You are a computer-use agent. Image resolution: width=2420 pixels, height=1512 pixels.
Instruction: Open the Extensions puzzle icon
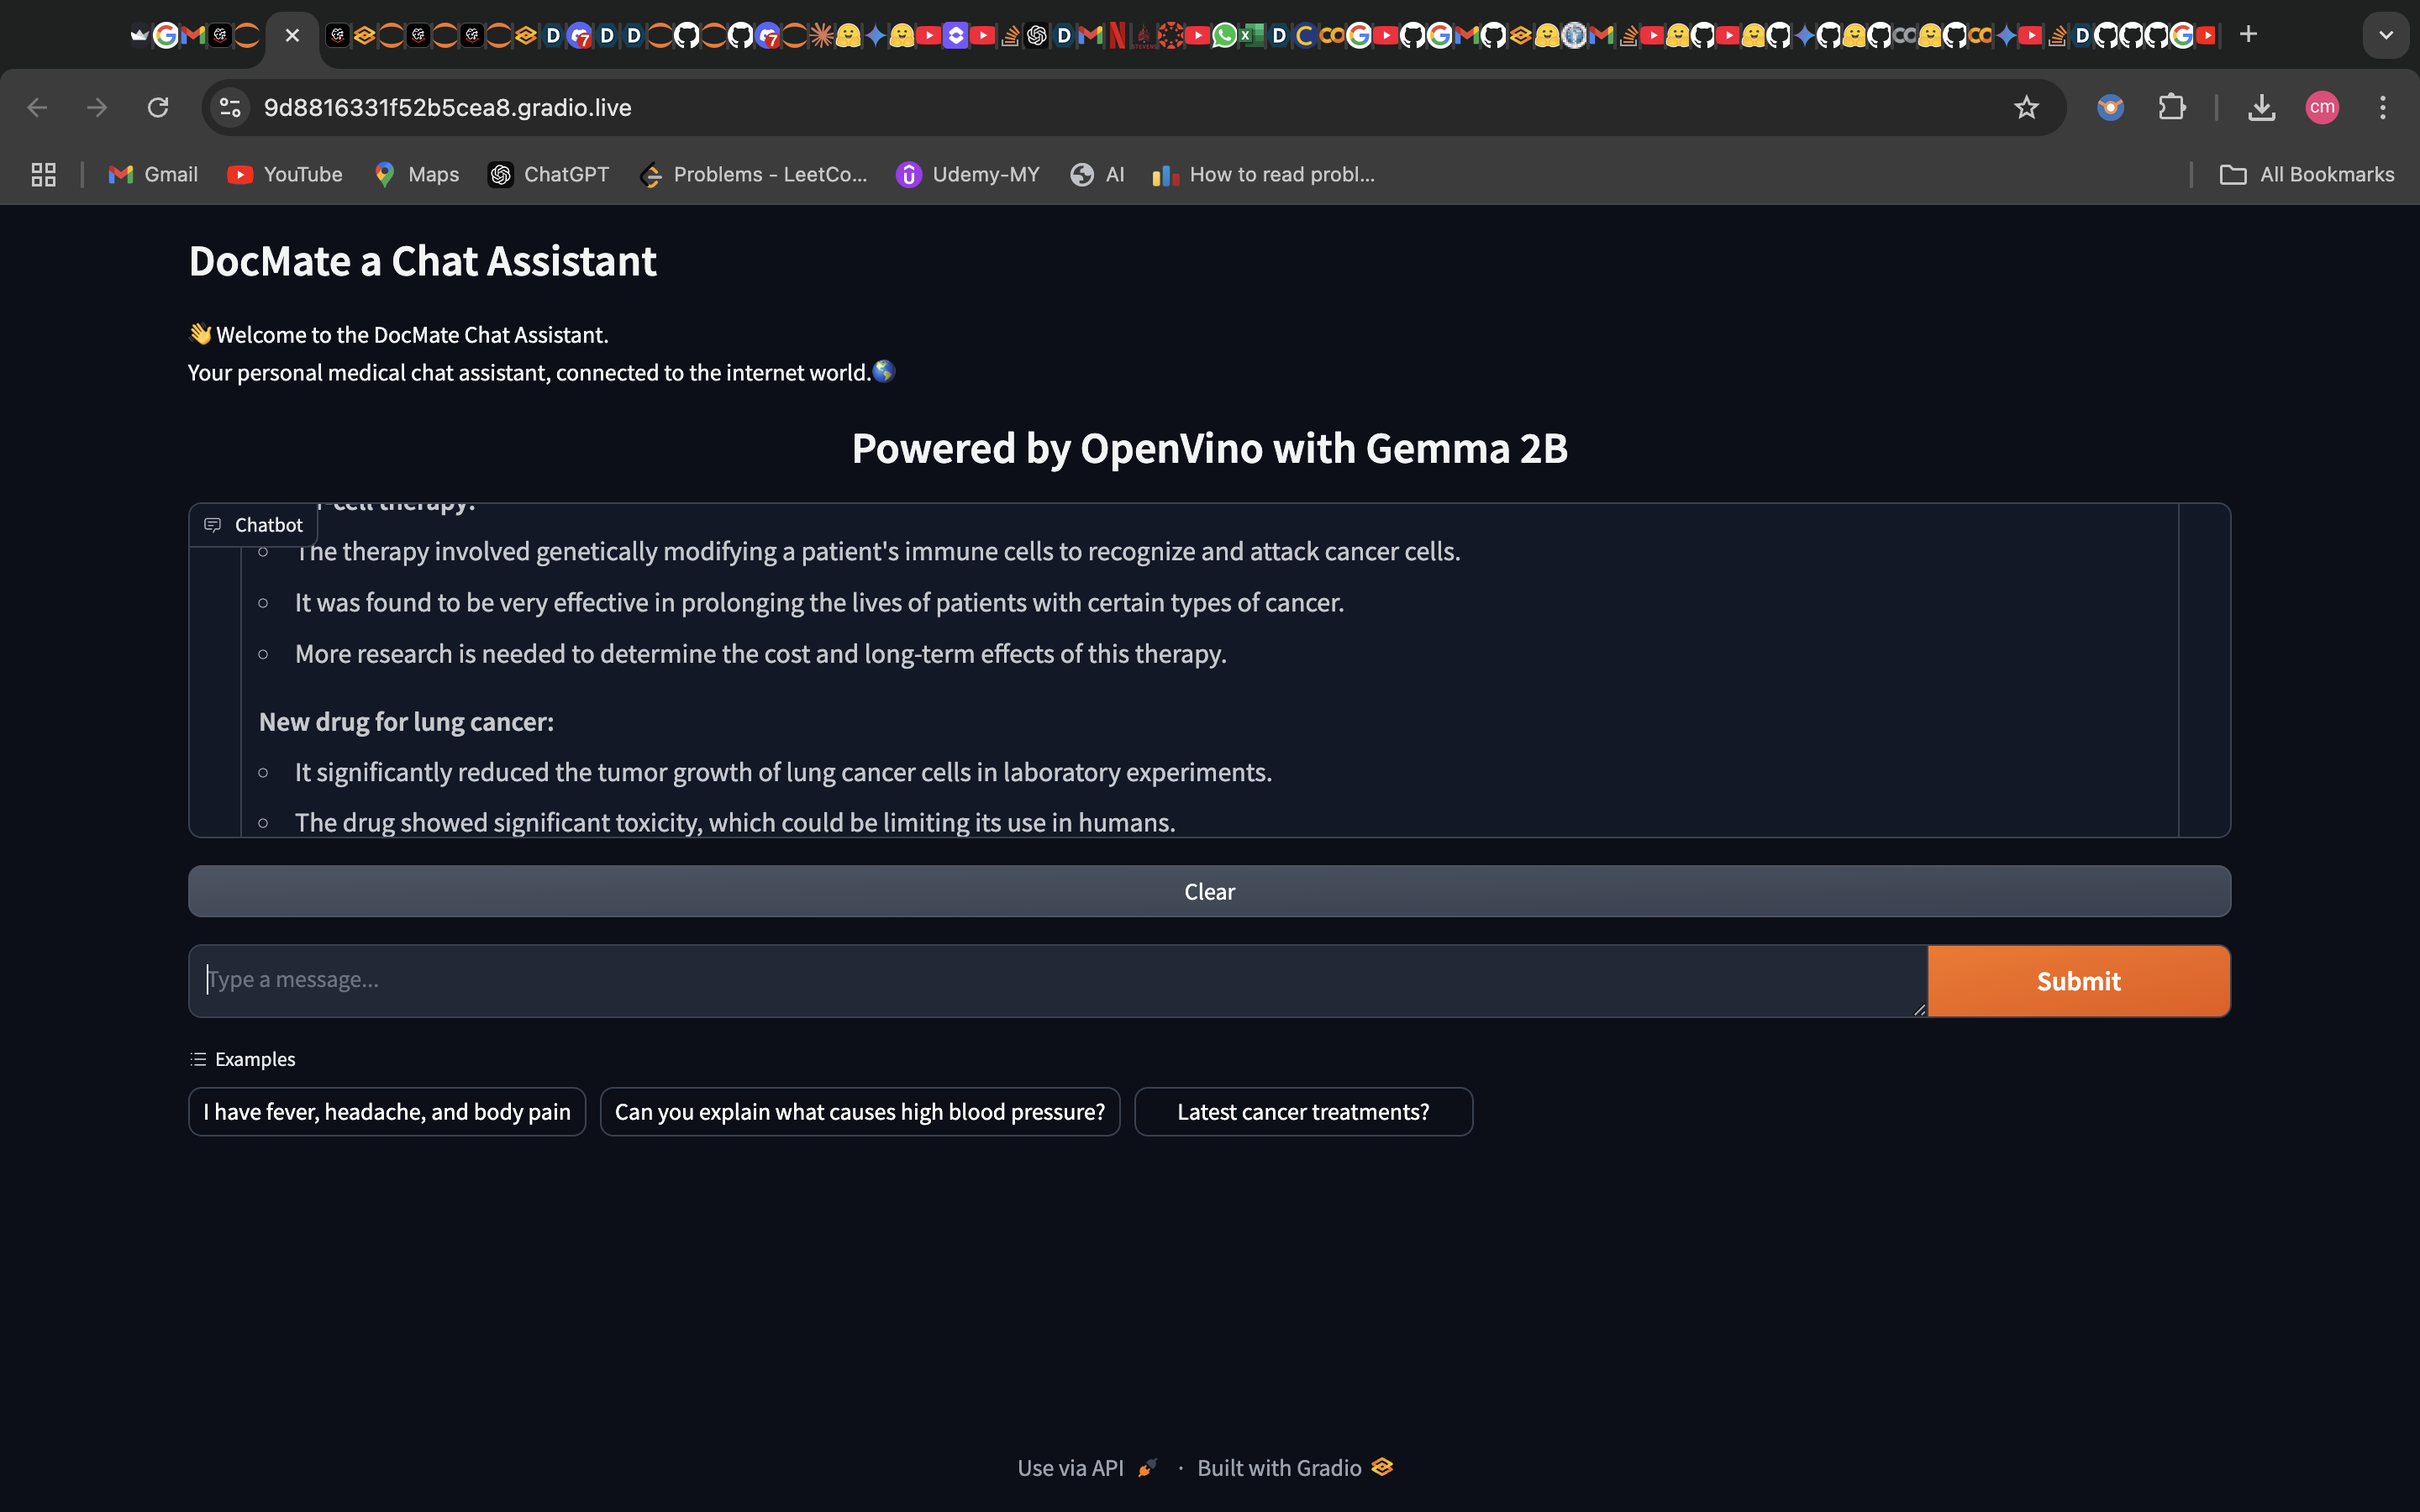tap(2171, 107)
